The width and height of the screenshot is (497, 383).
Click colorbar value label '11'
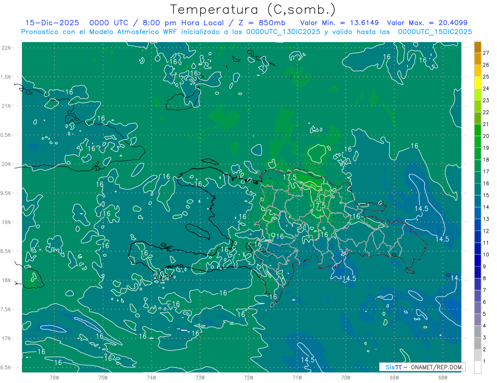tap(486, 243)
